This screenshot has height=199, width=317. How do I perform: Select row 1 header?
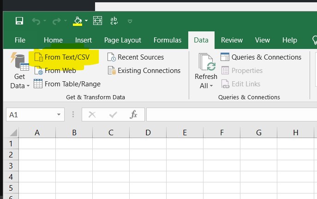pyautogui.click(x=11, y=144)
